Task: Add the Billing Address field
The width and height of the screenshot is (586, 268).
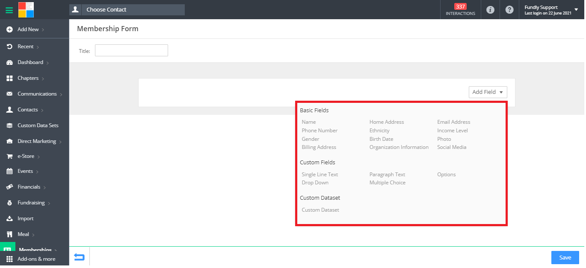Action: [319, 147]
